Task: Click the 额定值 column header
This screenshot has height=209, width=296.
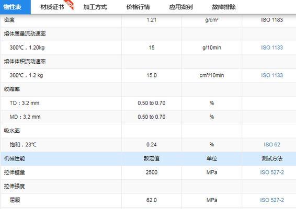Action: tap(152, 158)
